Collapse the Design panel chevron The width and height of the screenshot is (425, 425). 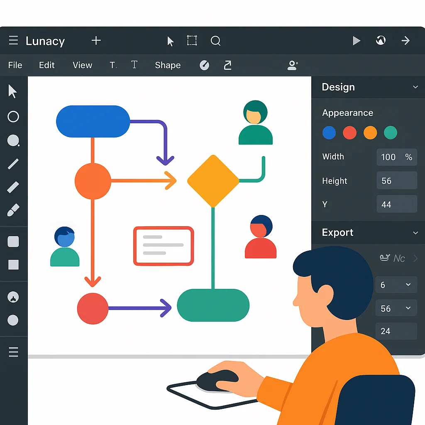[x=415, y=87]
